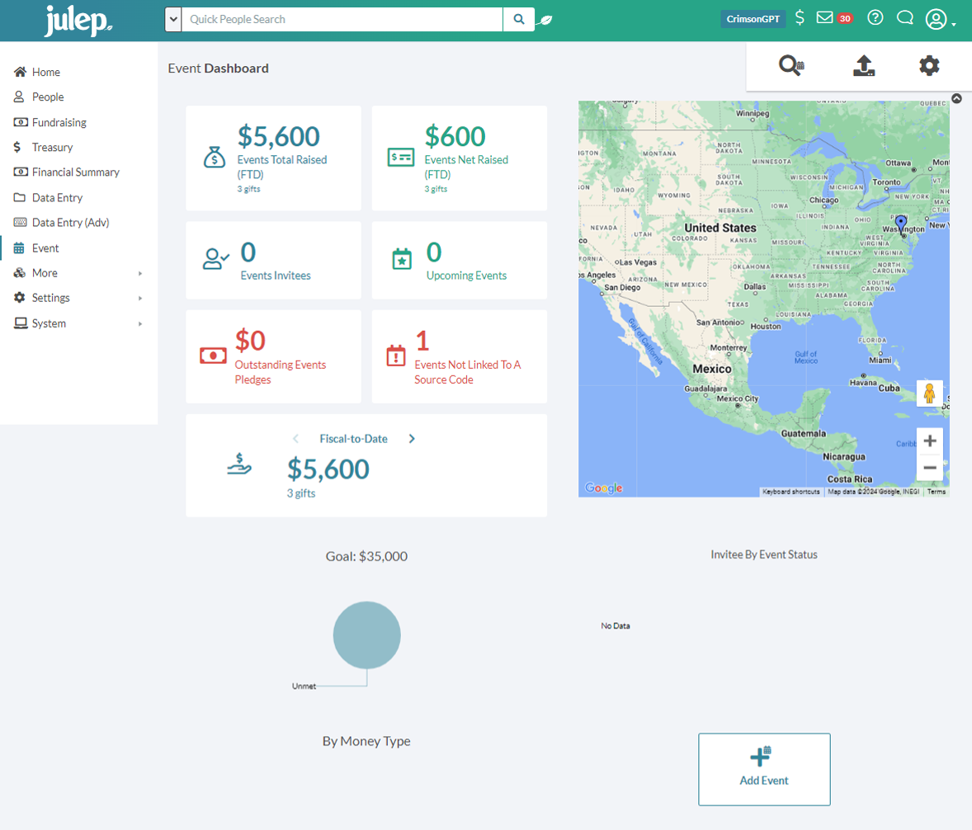
Task: Open CrimsonGPT
Action: coord(753,19)
